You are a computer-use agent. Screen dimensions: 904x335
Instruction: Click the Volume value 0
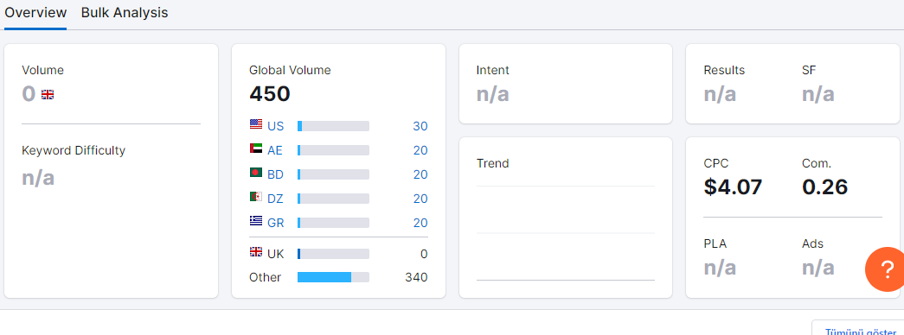(29, 94)
